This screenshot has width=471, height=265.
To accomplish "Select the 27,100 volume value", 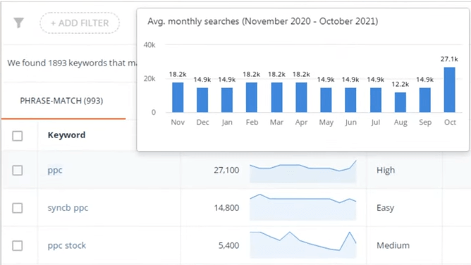I will click(226, 170).
